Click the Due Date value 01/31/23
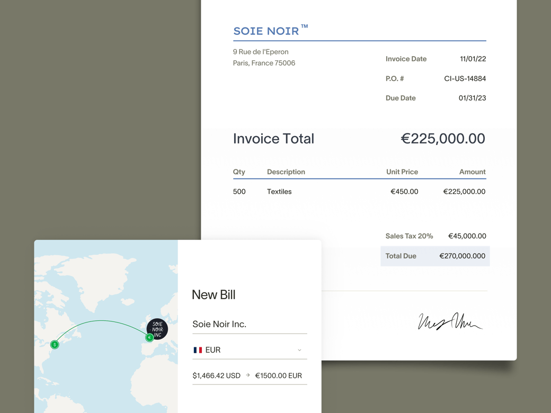551x413 pixels. coord(472,98)
